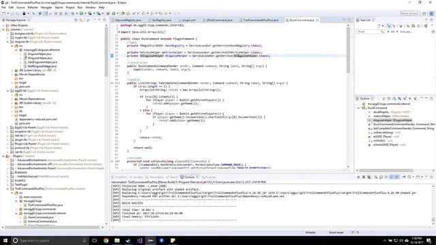Click the Forward navigation arrow in toolbar
The image size is (436, 245).
pos(174,14)
